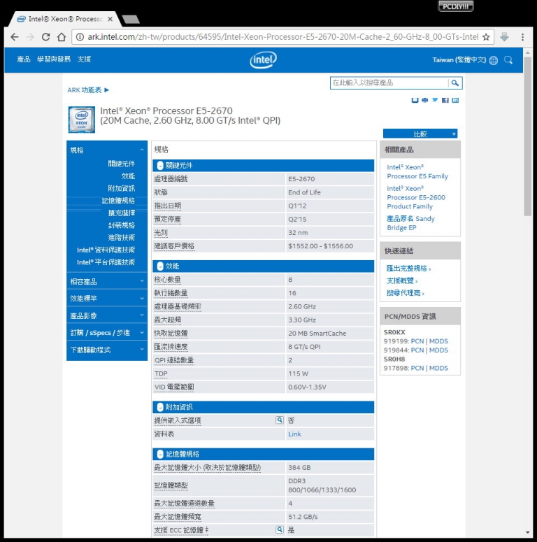This screenshot has height=542, width=537.
Task: Collapse the 關鍵元件 section header
Action: pyautogui.click(x=264, y=165)
